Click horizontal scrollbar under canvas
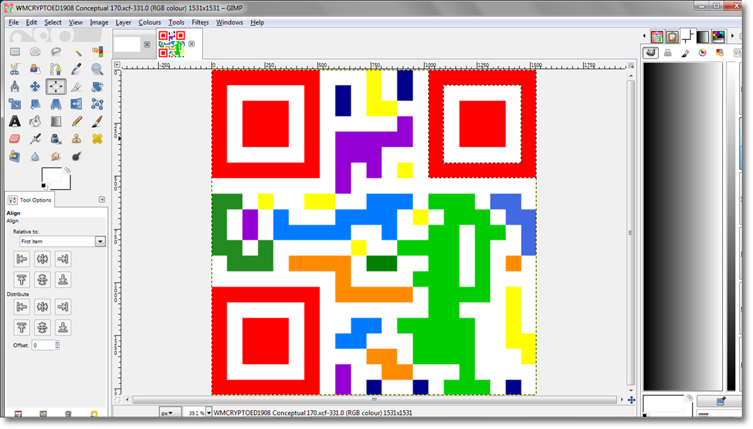Viewport: 753px width, 429px height. [x=374, y=400]
